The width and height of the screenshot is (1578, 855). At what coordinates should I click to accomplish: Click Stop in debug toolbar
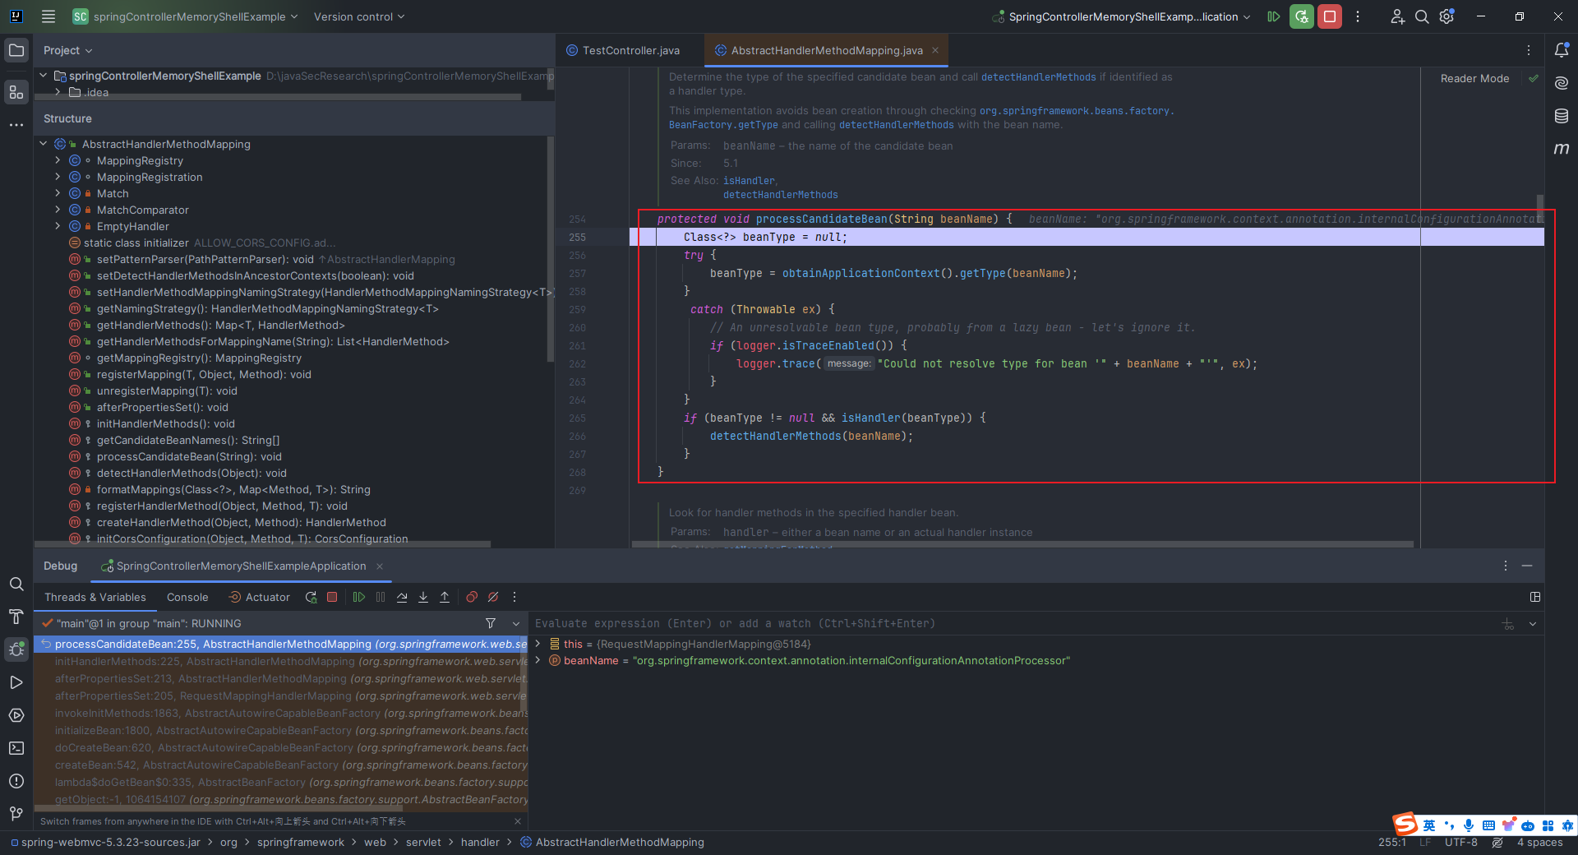tap(332, 598)
